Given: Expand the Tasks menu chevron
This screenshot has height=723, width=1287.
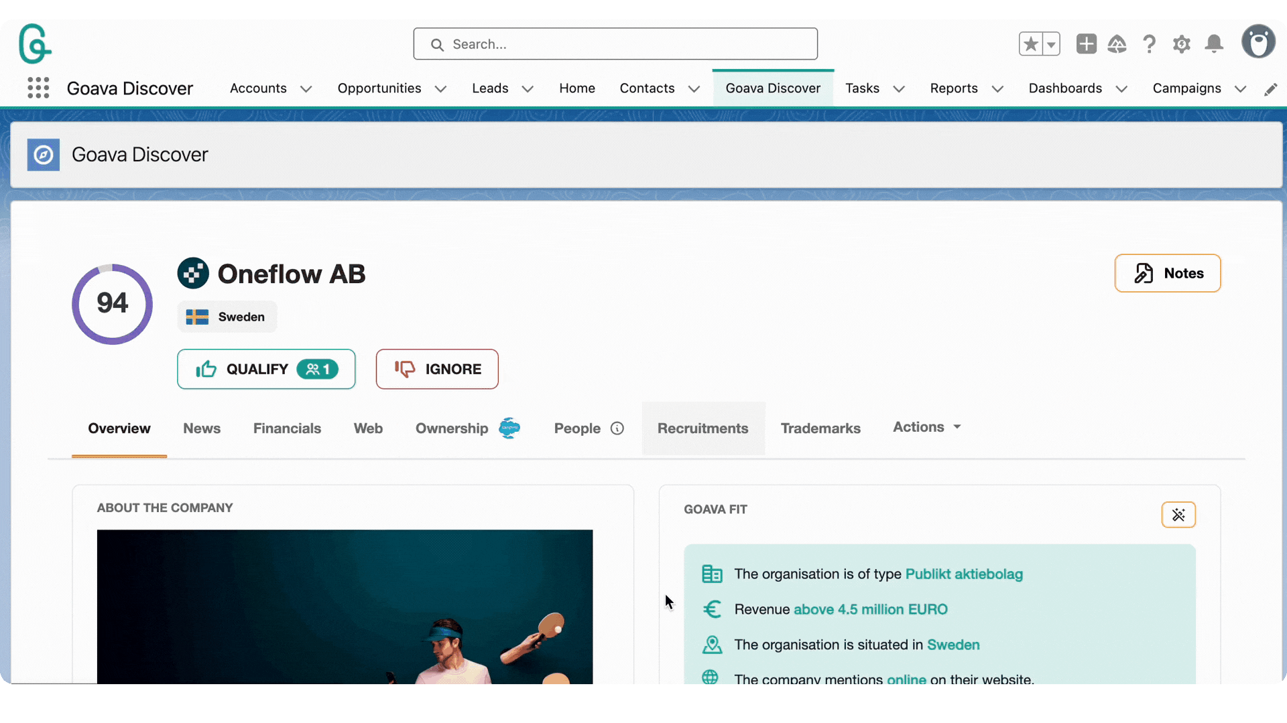Looking at the screenshot, I should pyautogui.click(x=899, y=89).
